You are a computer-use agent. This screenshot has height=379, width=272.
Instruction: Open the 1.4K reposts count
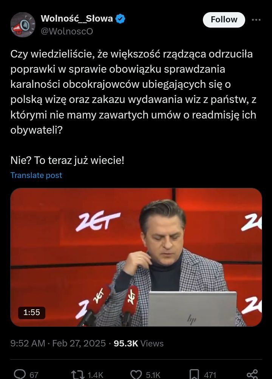coord(95,375)
